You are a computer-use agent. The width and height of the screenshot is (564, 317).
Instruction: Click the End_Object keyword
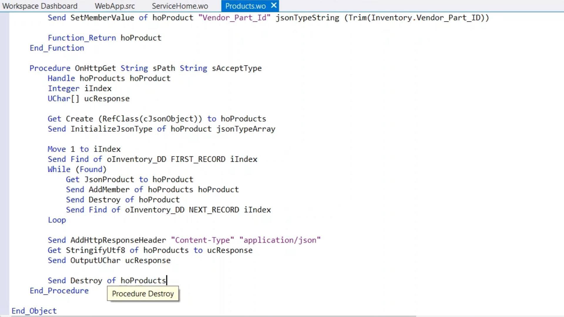point(34,311)
